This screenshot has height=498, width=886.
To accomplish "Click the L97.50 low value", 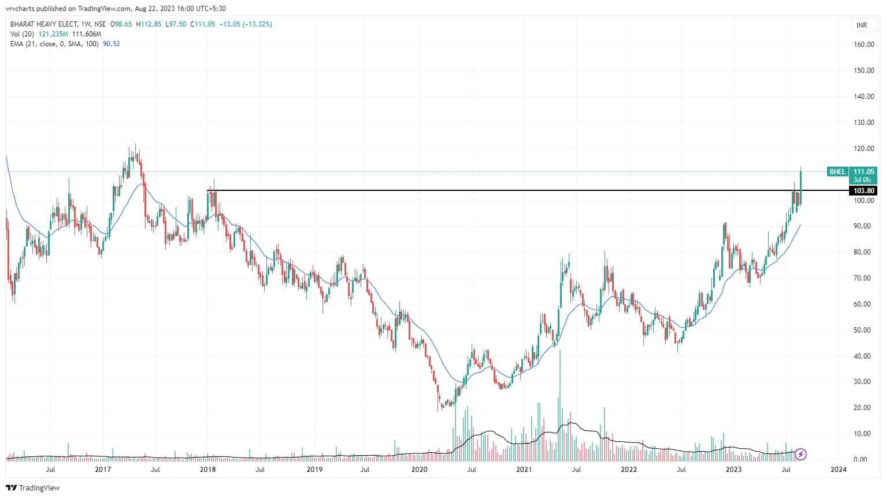I will tap(176, 24).
